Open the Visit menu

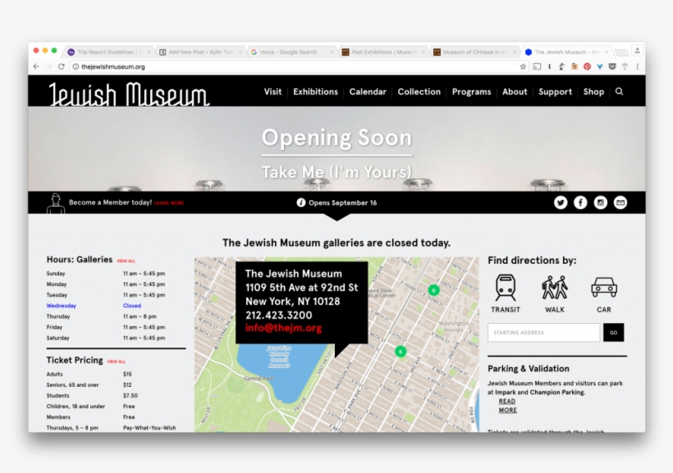[x=272, y=91]
